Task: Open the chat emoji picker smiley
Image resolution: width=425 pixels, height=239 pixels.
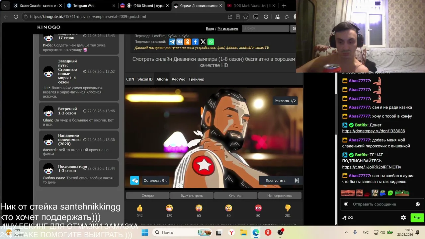Action: [x=417, y=204]
